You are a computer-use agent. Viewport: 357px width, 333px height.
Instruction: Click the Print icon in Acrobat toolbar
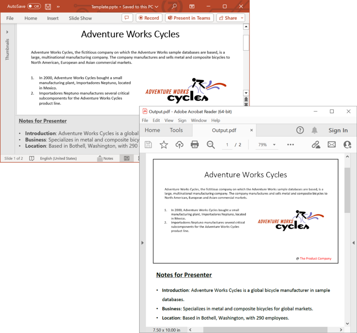(x=195, y=144)
